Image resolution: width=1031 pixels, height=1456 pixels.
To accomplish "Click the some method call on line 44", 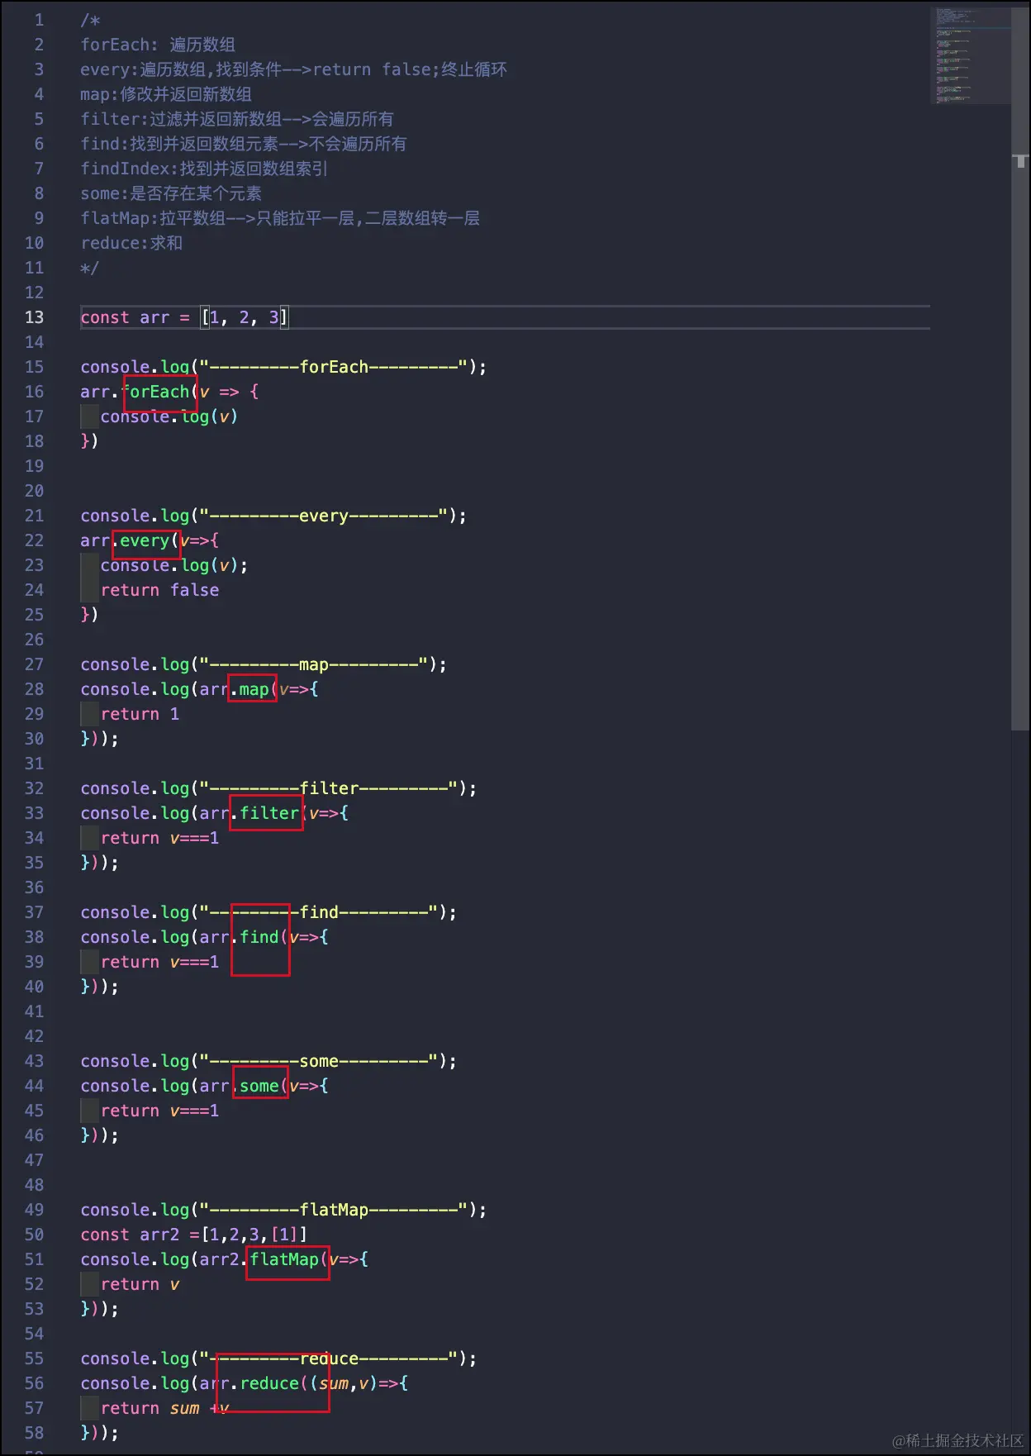I will 259,1086.
